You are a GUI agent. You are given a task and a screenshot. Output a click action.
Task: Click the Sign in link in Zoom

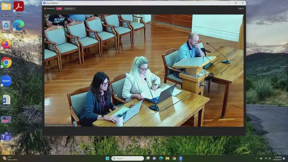241,9
